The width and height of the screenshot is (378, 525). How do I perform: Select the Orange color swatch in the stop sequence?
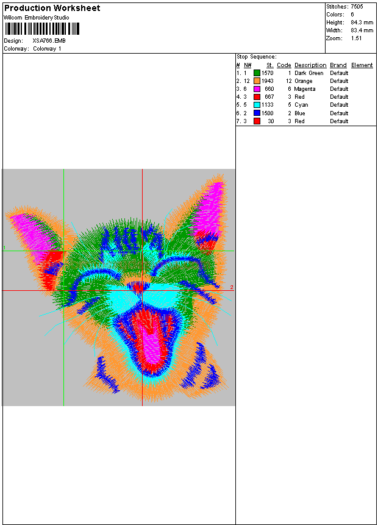257,81
